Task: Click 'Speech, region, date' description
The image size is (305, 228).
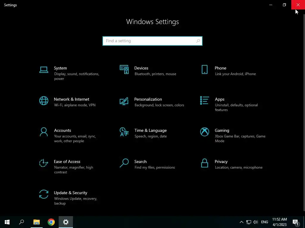Action: [150, 136]
